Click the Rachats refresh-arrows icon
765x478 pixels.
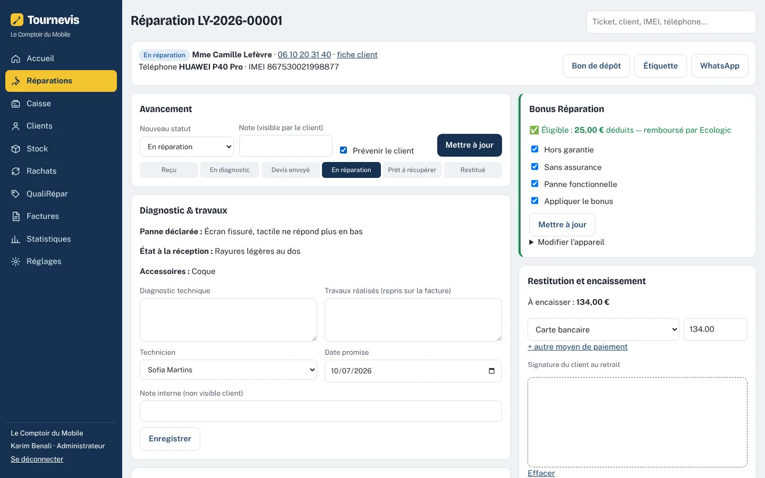coord(16,172)
